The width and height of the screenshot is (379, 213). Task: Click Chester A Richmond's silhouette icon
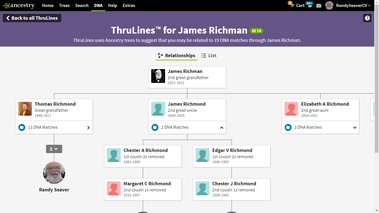114,155
